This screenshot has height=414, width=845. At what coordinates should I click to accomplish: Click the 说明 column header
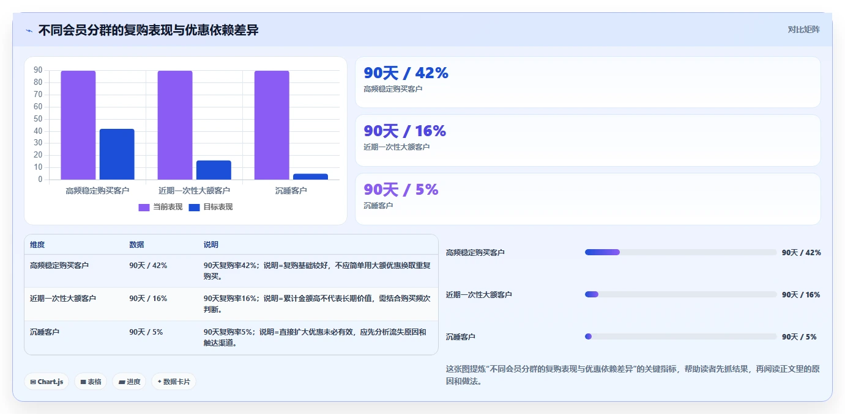coord(211,245)
